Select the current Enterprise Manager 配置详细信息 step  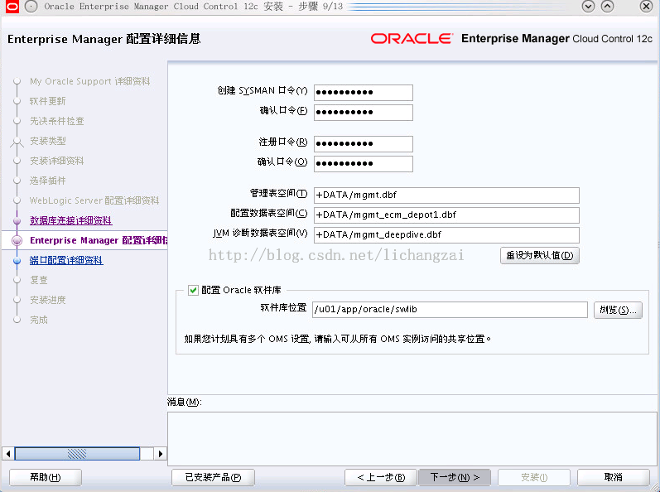point(99,240)
